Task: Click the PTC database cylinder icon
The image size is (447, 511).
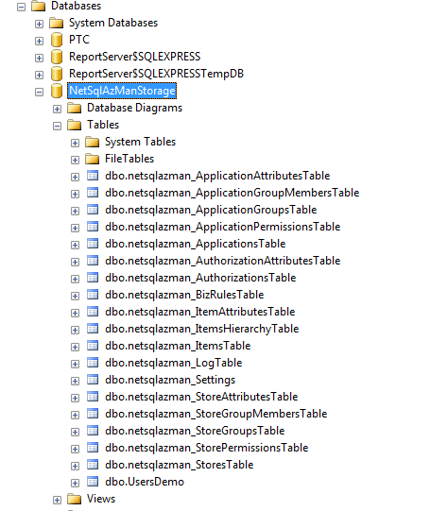Action: [57, 40]
